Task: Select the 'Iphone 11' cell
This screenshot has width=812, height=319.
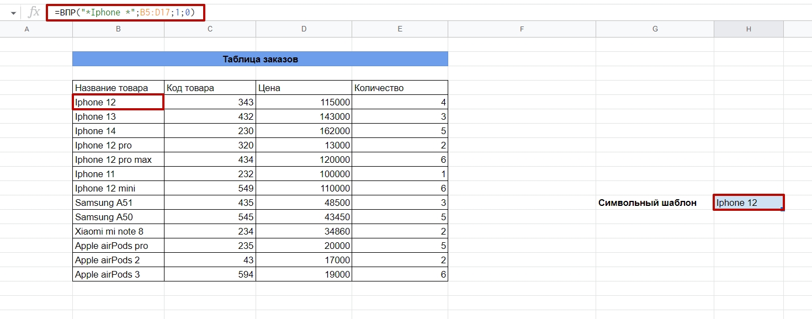Action: (118, 174)
